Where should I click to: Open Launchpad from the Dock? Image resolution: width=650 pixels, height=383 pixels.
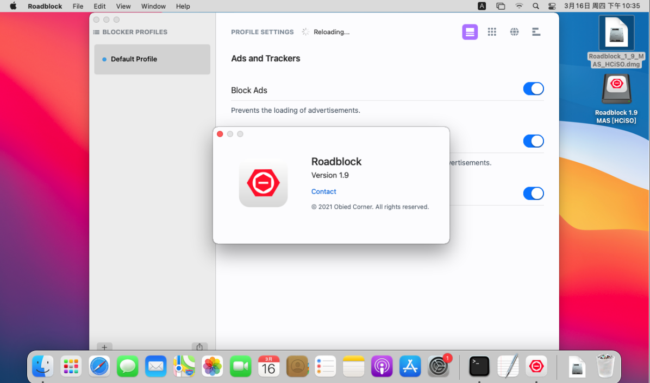pos(71,366)
